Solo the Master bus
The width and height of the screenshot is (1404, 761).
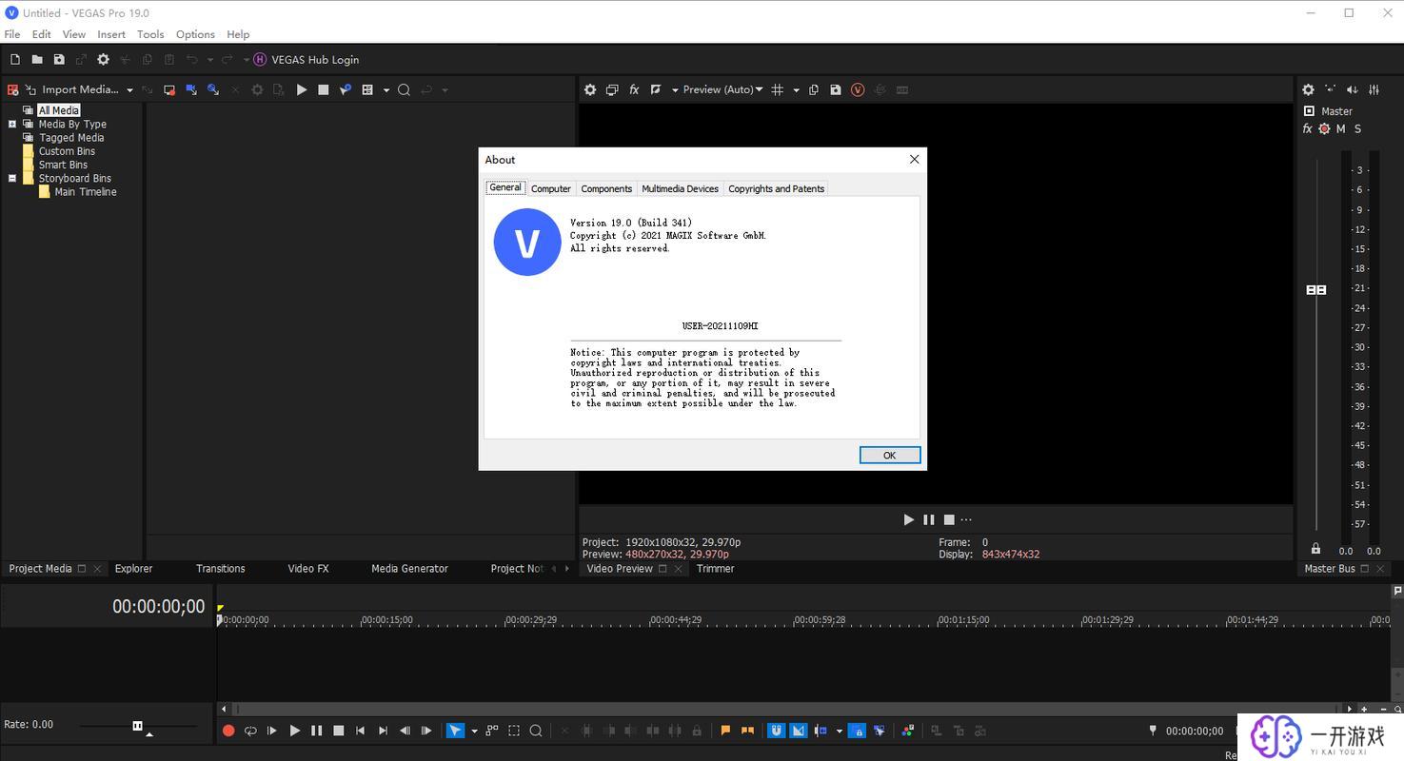point(1357,128)
